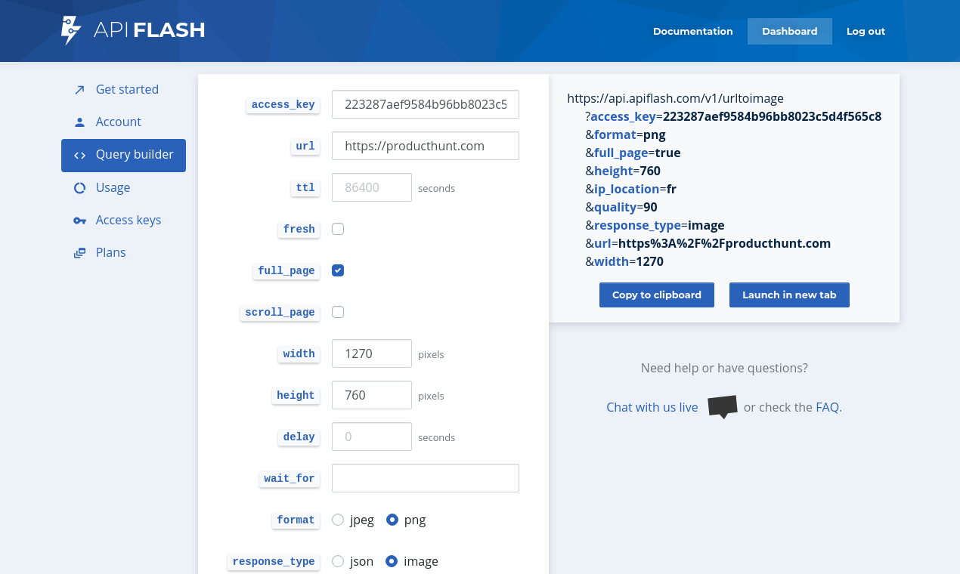Click the API Flash lightning bolt logo
This screenshot has width=960, height=574.
click(x=69, y=29)
